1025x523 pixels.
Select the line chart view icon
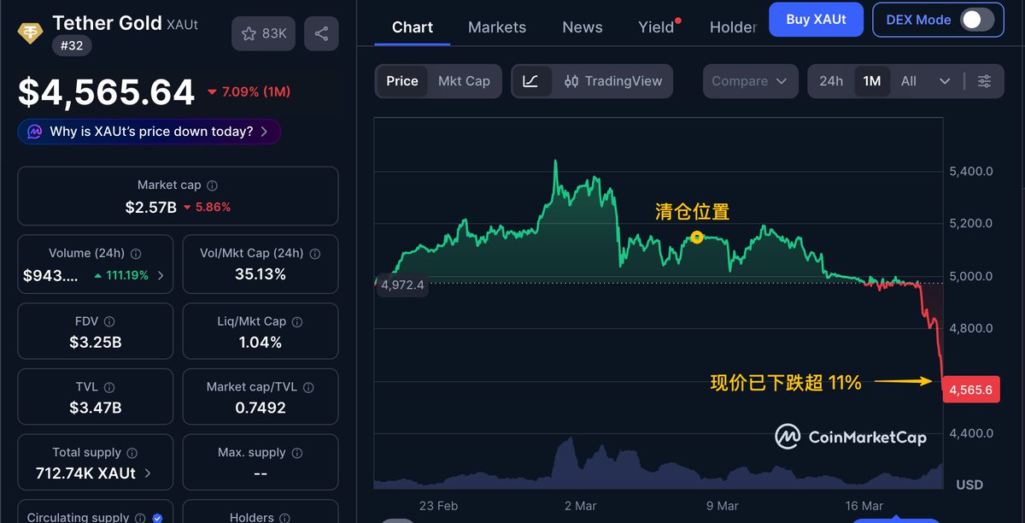point(530,81)
